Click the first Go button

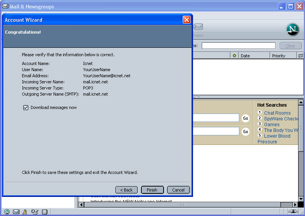(x=245, y=118)
